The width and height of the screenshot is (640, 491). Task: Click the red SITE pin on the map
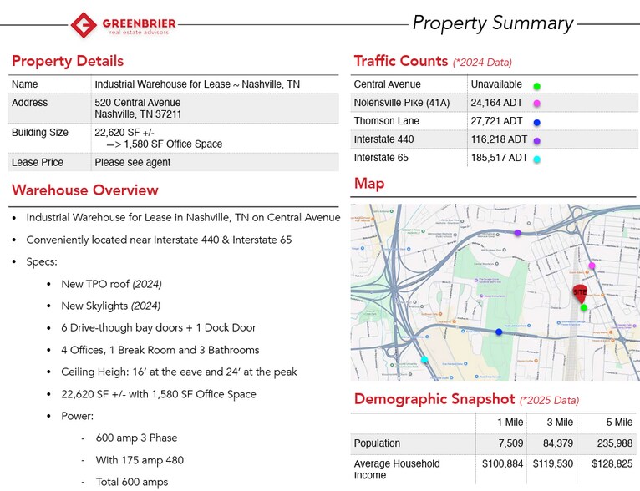click(x=580, y=292)
